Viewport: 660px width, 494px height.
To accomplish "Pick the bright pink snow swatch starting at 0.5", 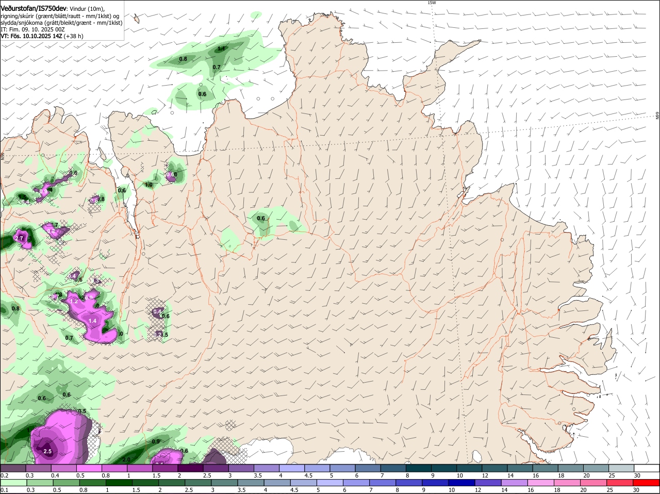I will click(x=89, y=468).
